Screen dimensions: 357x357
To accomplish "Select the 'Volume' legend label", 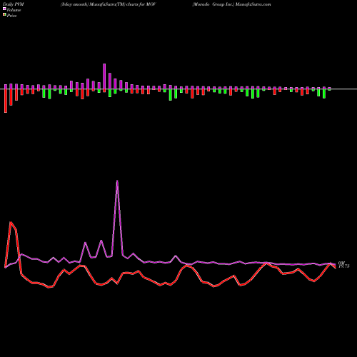I will click(14, 10).
